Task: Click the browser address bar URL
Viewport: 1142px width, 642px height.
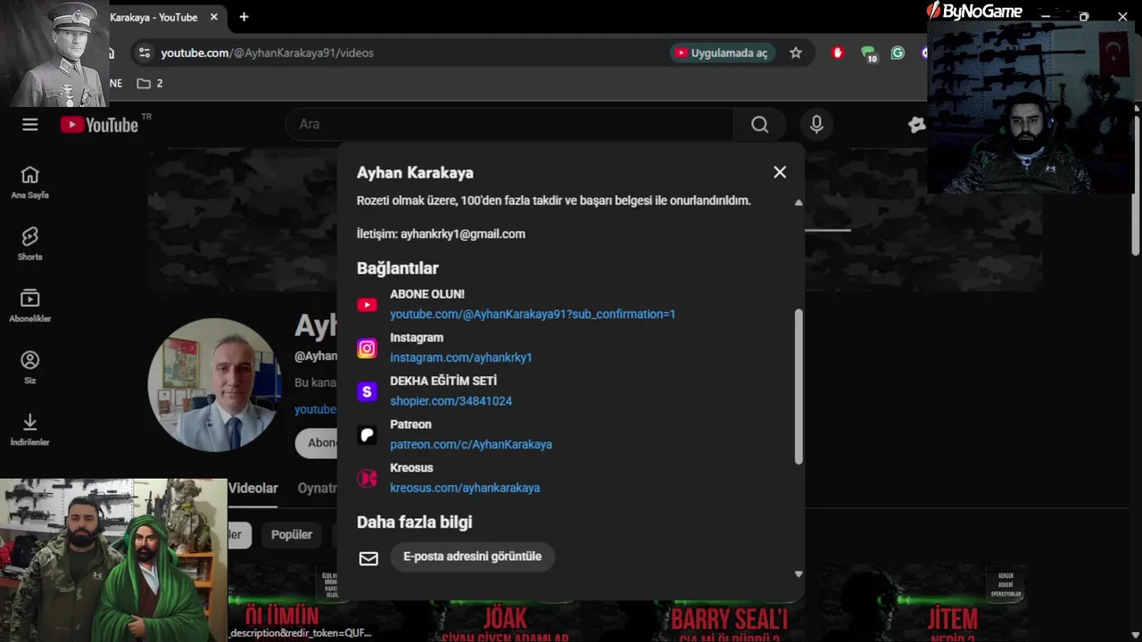Action: click(267, 53)
